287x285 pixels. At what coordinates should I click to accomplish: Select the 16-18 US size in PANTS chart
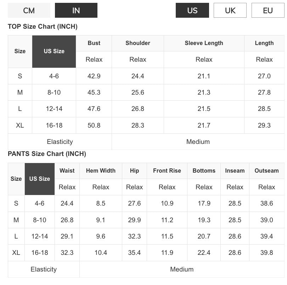[40, 253]
